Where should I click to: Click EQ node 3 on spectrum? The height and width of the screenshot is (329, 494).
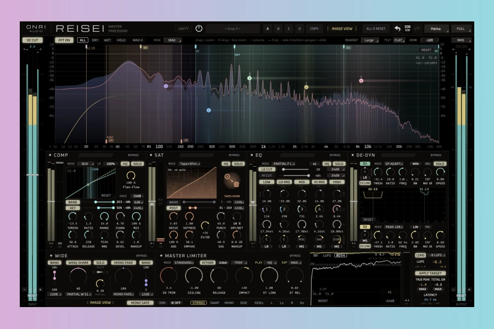[x=249, y=78]
